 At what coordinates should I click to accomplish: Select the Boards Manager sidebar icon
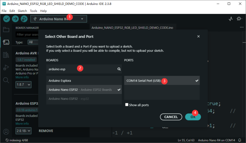click(x=6, y=42)
